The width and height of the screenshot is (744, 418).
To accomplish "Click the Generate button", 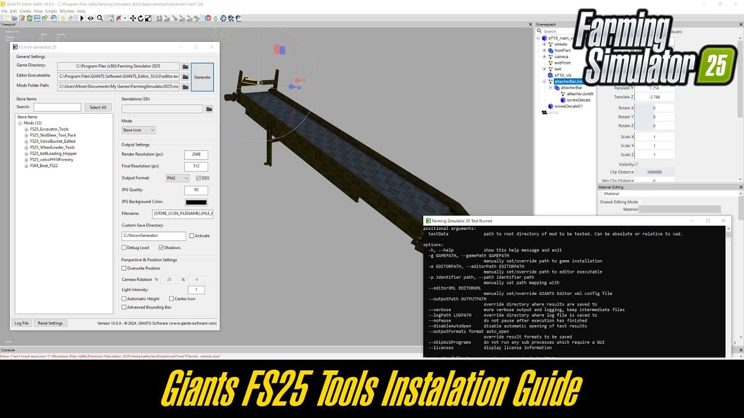I will click(x=202, y=77).
